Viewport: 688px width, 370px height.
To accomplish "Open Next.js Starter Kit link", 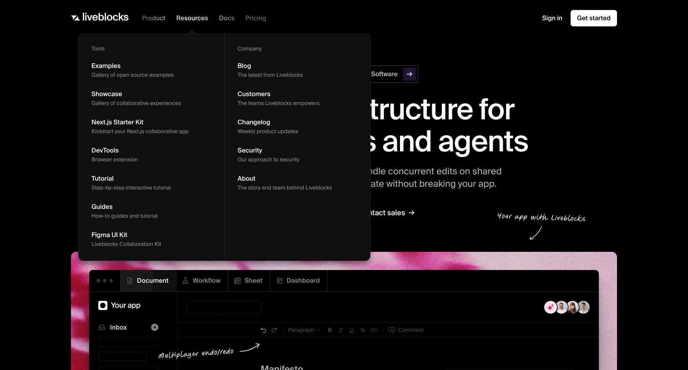I will pos(140,126).
